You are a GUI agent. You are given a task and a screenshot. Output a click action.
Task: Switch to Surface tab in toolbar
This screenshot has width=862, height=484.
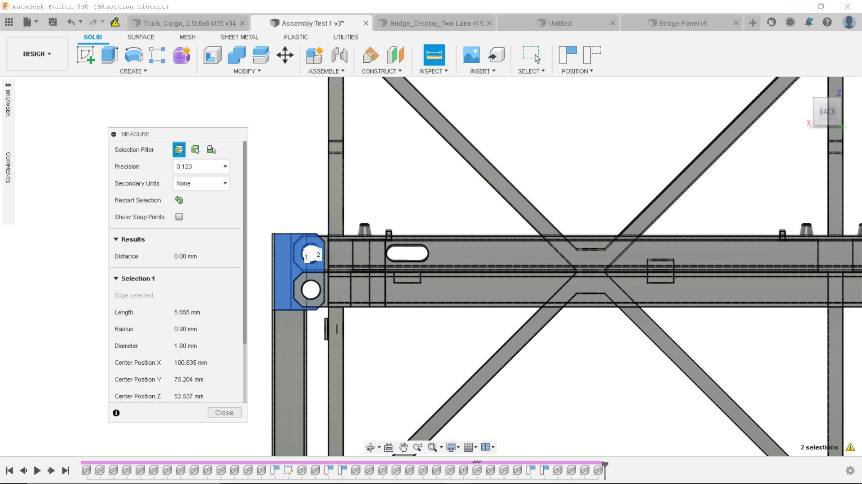141,37
